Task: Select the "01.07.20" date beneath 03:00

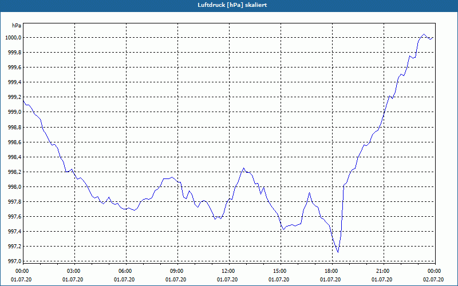Action: tap(73, 280)
